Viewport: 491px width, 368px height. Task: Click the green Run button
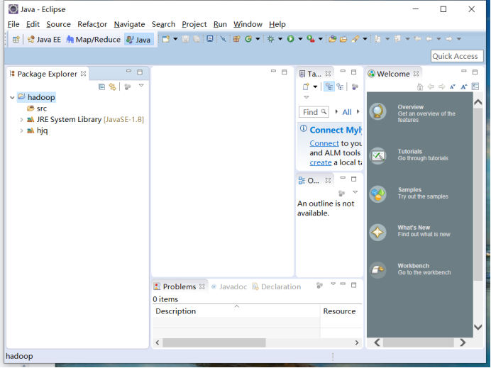tap(291, 39)
